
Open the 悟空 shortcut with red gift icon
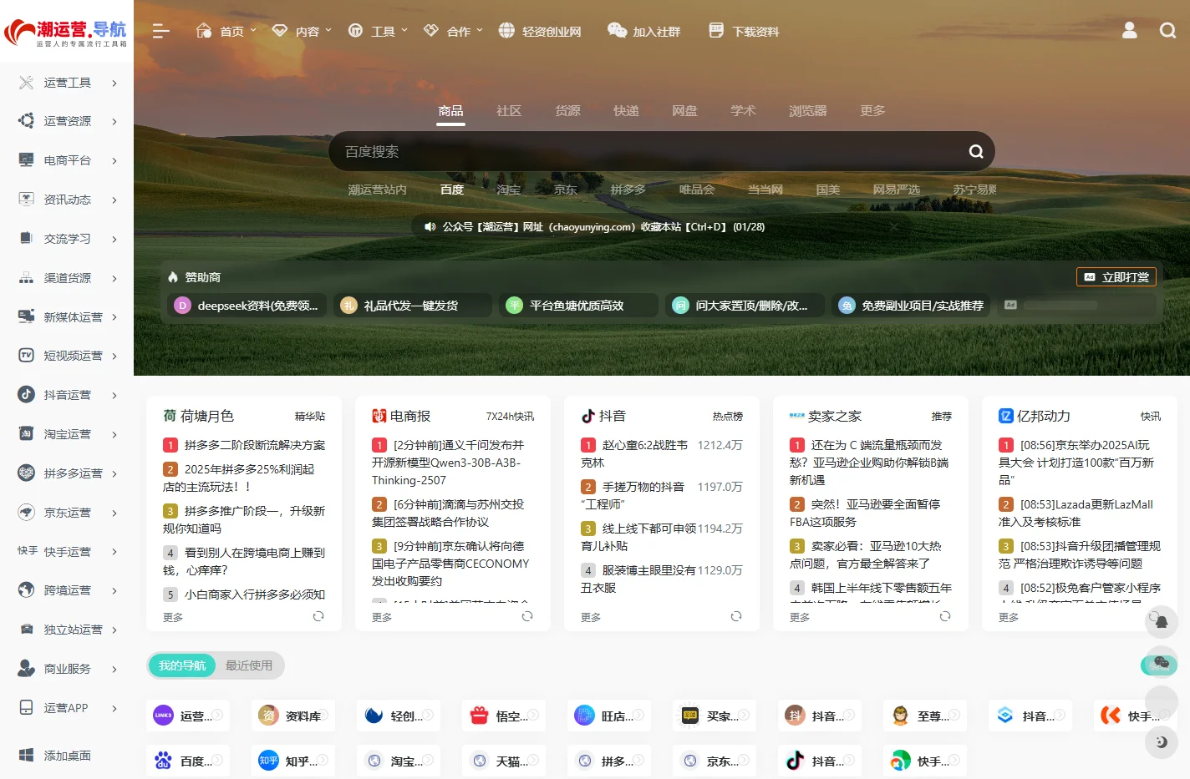click(504, 716)
